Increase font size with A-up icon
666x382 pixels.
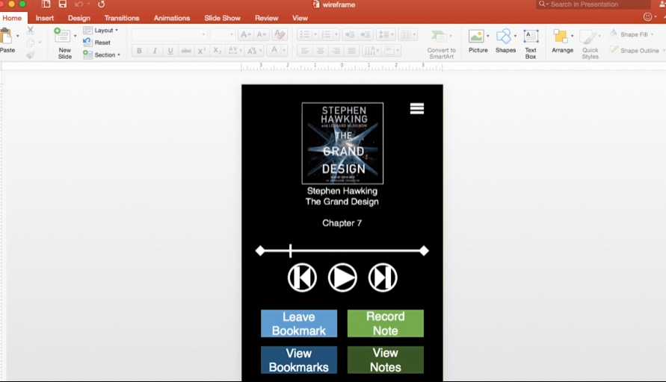pyautogui.click(x=245, y=35)
